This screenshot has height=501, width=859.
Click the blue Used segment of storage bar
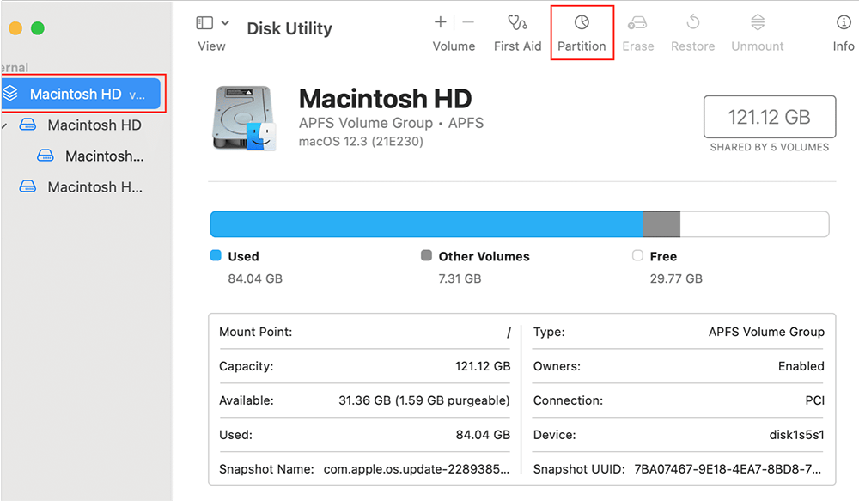pos(425,224)
